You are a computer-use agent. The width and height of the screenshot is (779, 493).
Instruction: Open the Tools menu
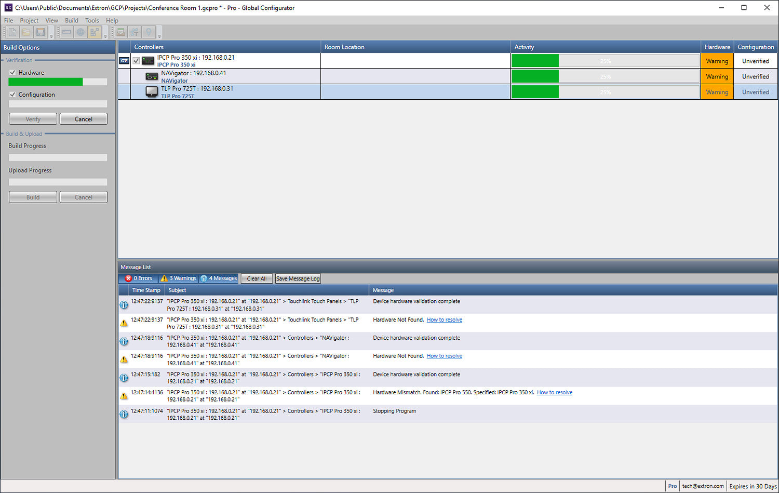tap(92, 20)
